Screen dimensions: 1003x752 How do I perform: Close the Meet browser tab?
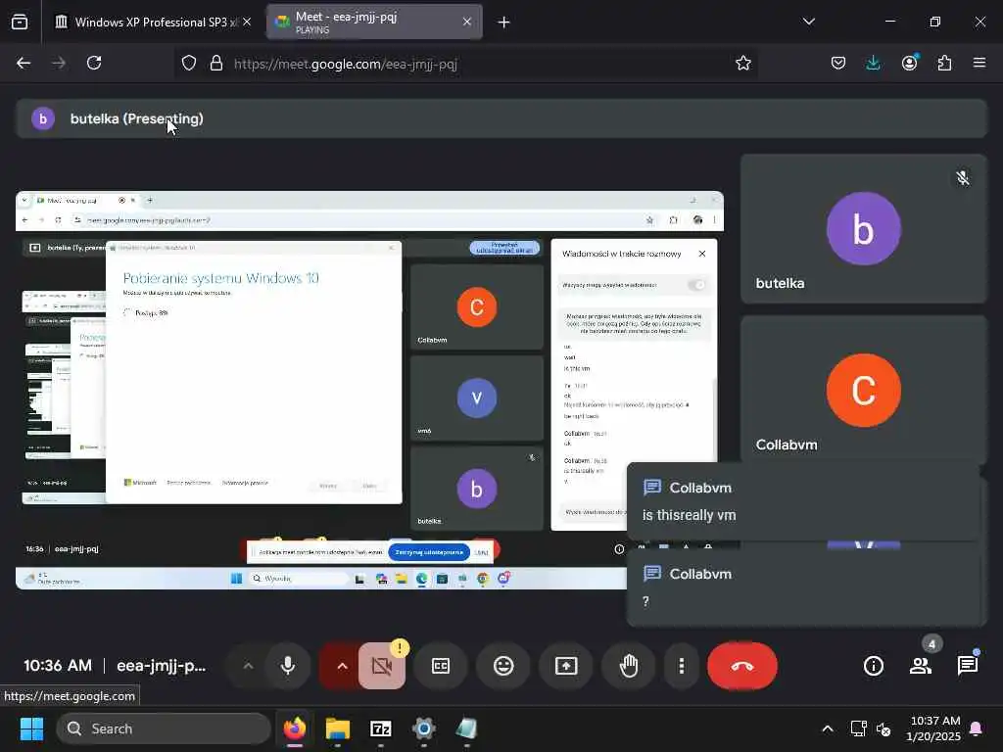coord(467,22)
